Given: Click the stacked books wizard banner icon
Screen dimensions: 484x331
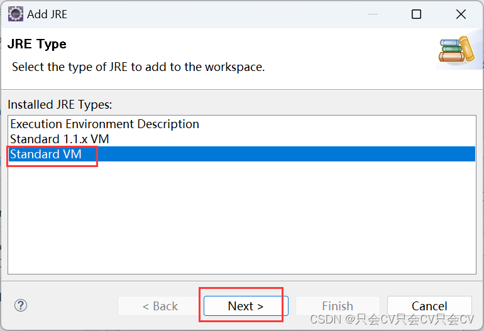Looking at the screenshot, I should 456,50.
